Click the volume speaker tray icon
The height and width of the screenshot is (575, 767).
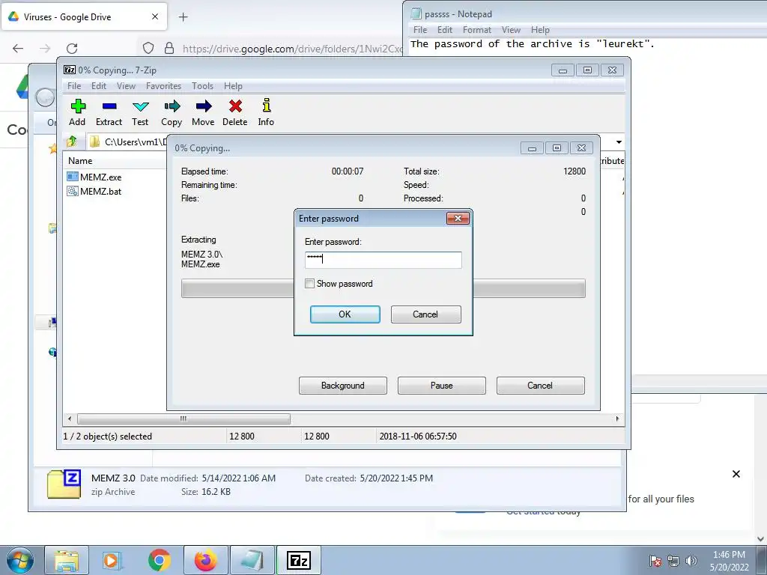[x=691, y=561]
